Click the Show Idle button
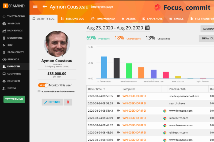This screenshot has height=142, width=214. click(x=207, y=38)
